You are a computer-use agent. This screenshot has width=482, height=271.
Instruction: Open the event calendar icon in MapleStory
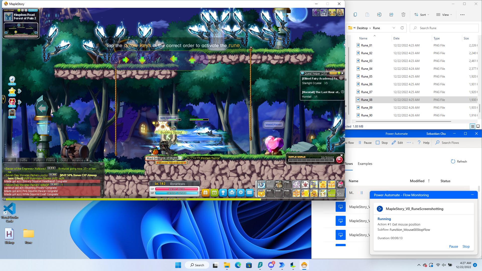pyautogui.click(x=214, y=193)
